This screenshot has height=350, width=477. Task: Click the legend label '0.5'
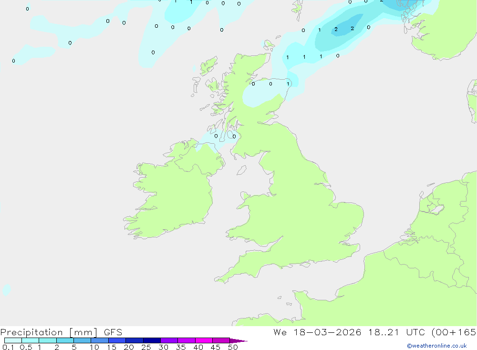coord(26,347)
